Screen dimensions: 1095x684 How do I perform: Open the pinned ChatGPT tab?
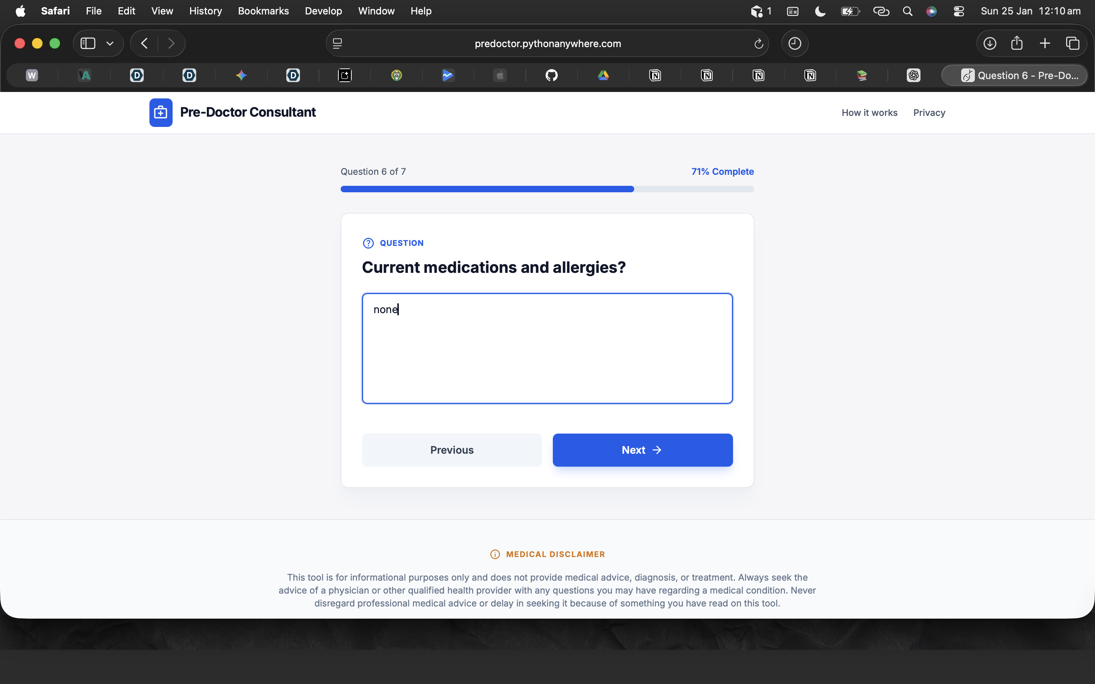(x=913, y=75)
